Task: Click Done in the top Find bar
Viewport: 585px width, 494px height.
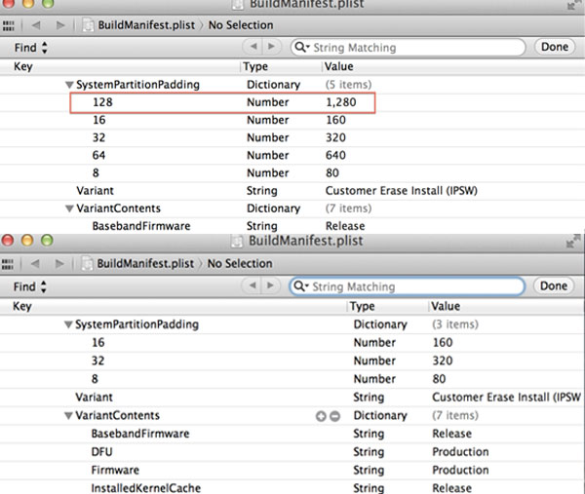Action: [x=554, y=47]
